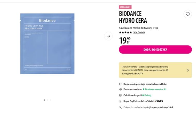Screen dimensions: 196x114
Task: Select third carousel dot indicator
Action: pos(51,100)
